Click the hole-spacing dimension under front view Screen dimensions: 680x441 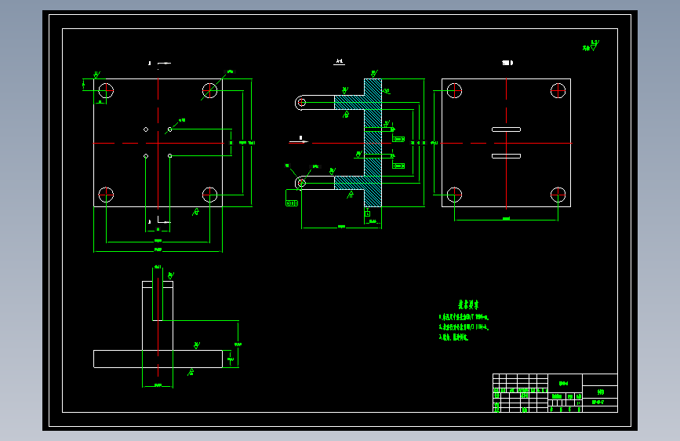tap(158, 241)
